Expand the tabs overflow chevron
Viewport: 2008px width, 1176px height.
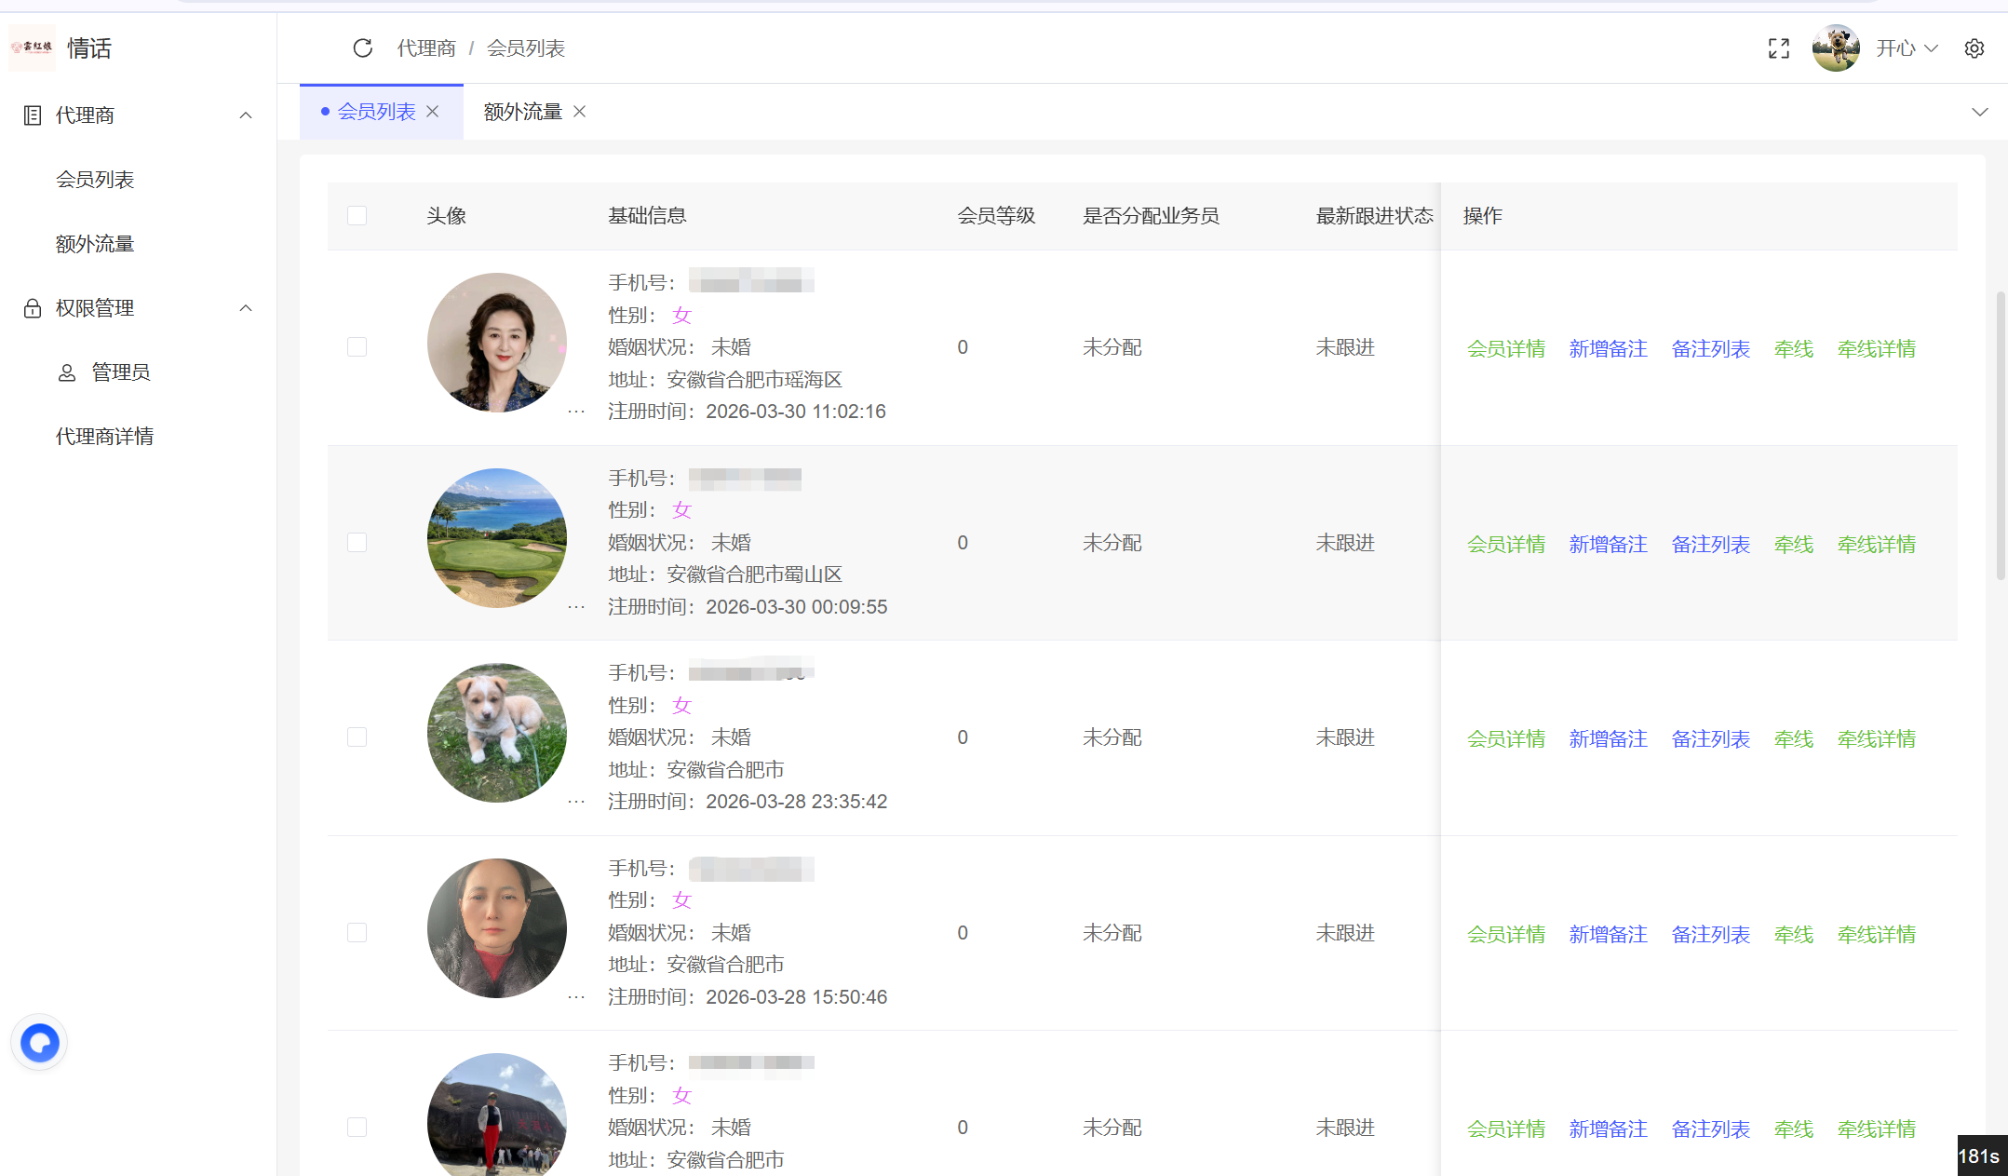(x=1979, y=112)
